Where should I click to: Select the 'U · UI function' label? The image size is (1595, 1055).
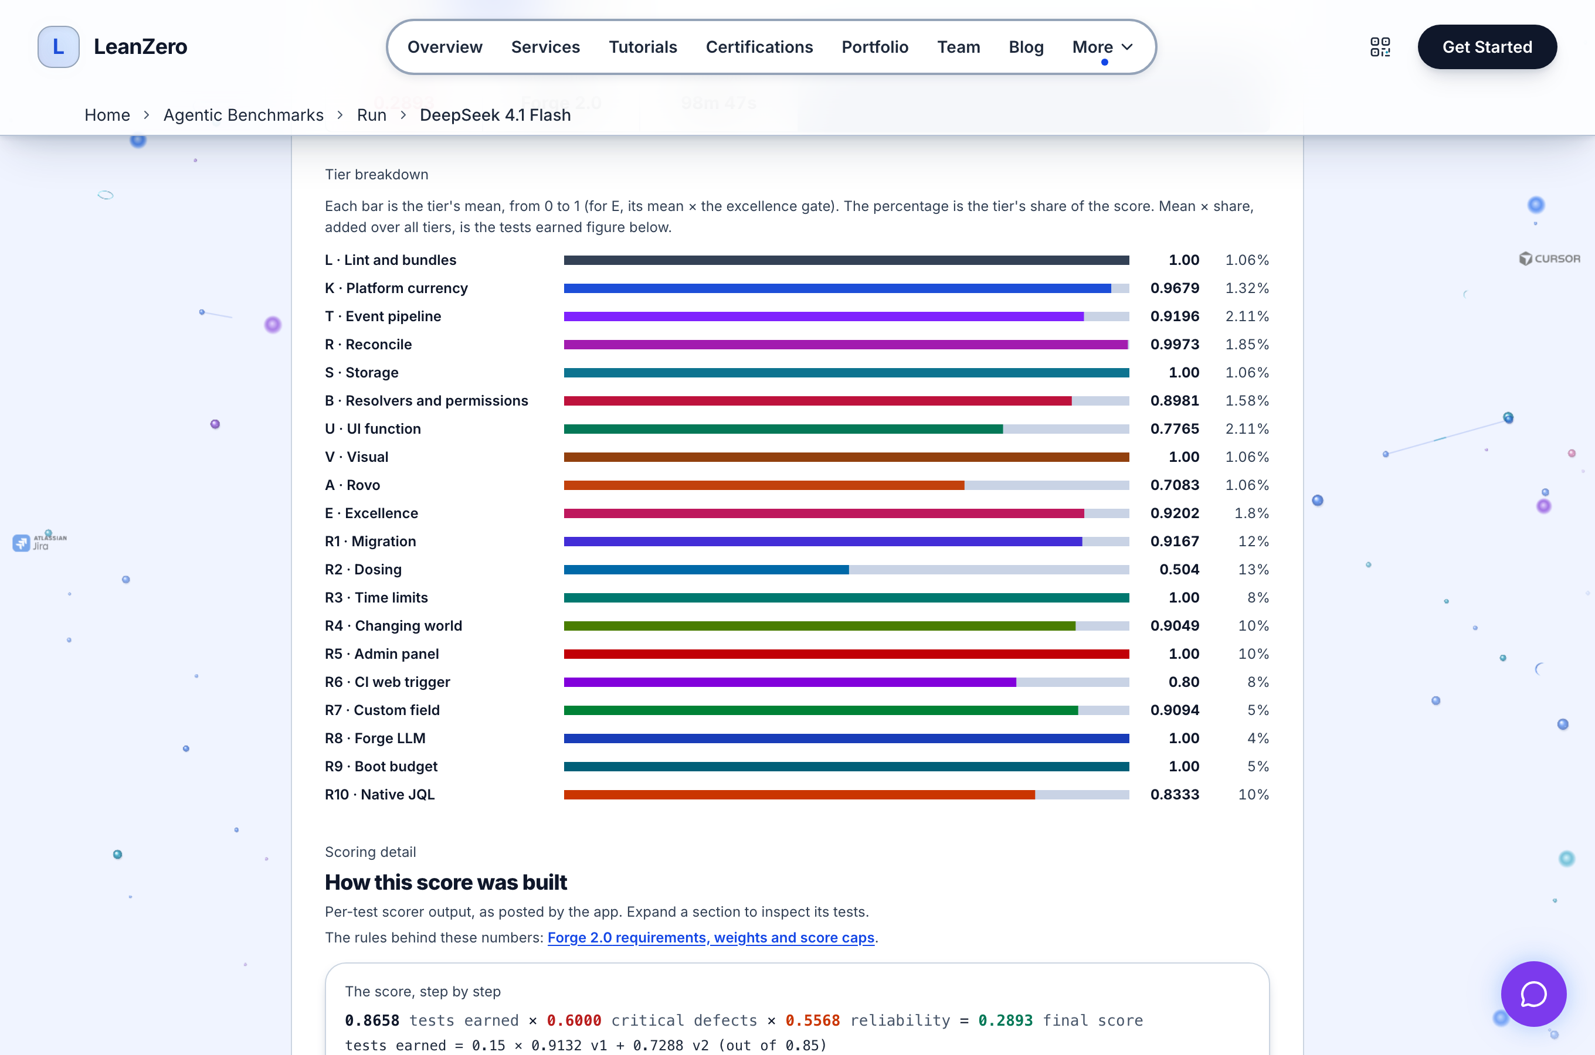(372, 428)
